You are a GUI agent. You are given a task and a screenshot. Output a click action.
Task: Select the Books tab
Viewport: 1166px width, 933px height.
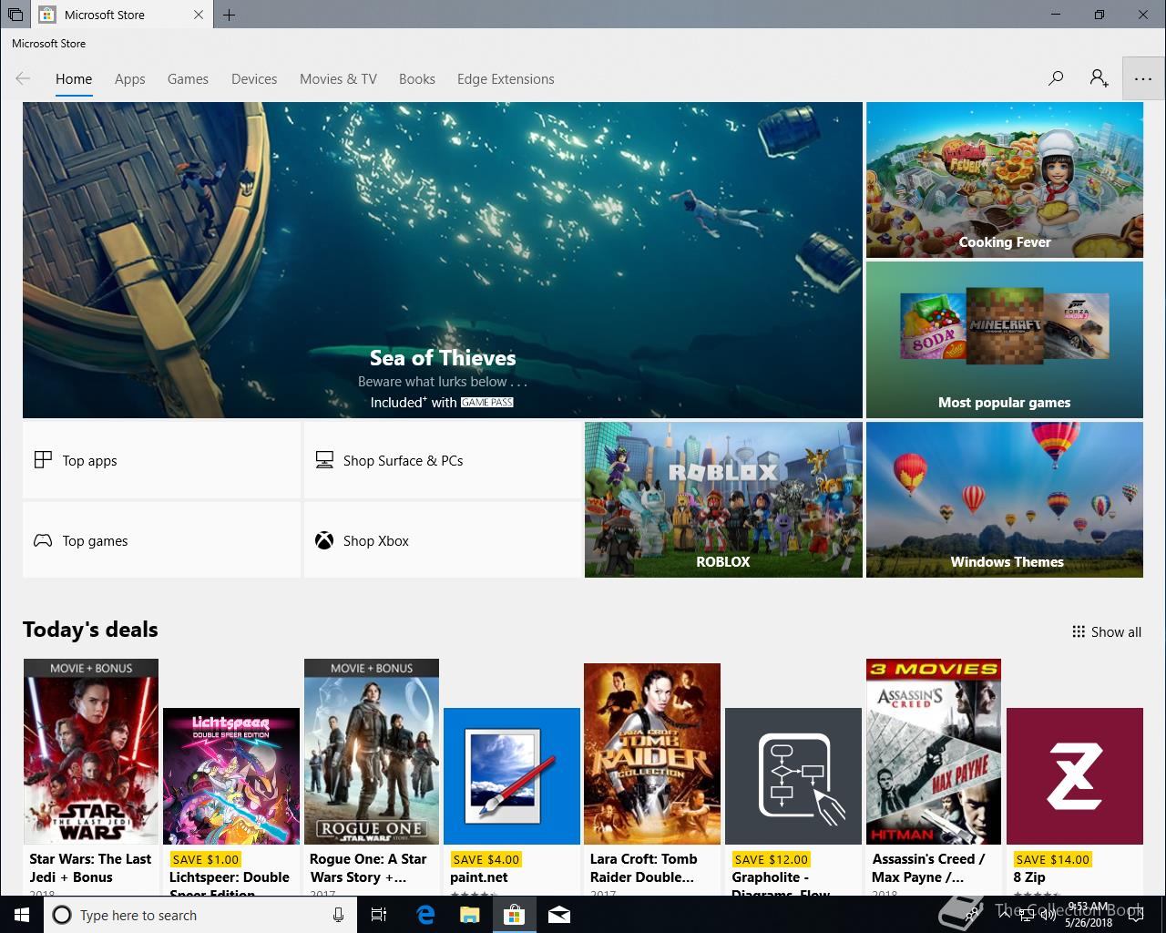[x=417, y=79]
